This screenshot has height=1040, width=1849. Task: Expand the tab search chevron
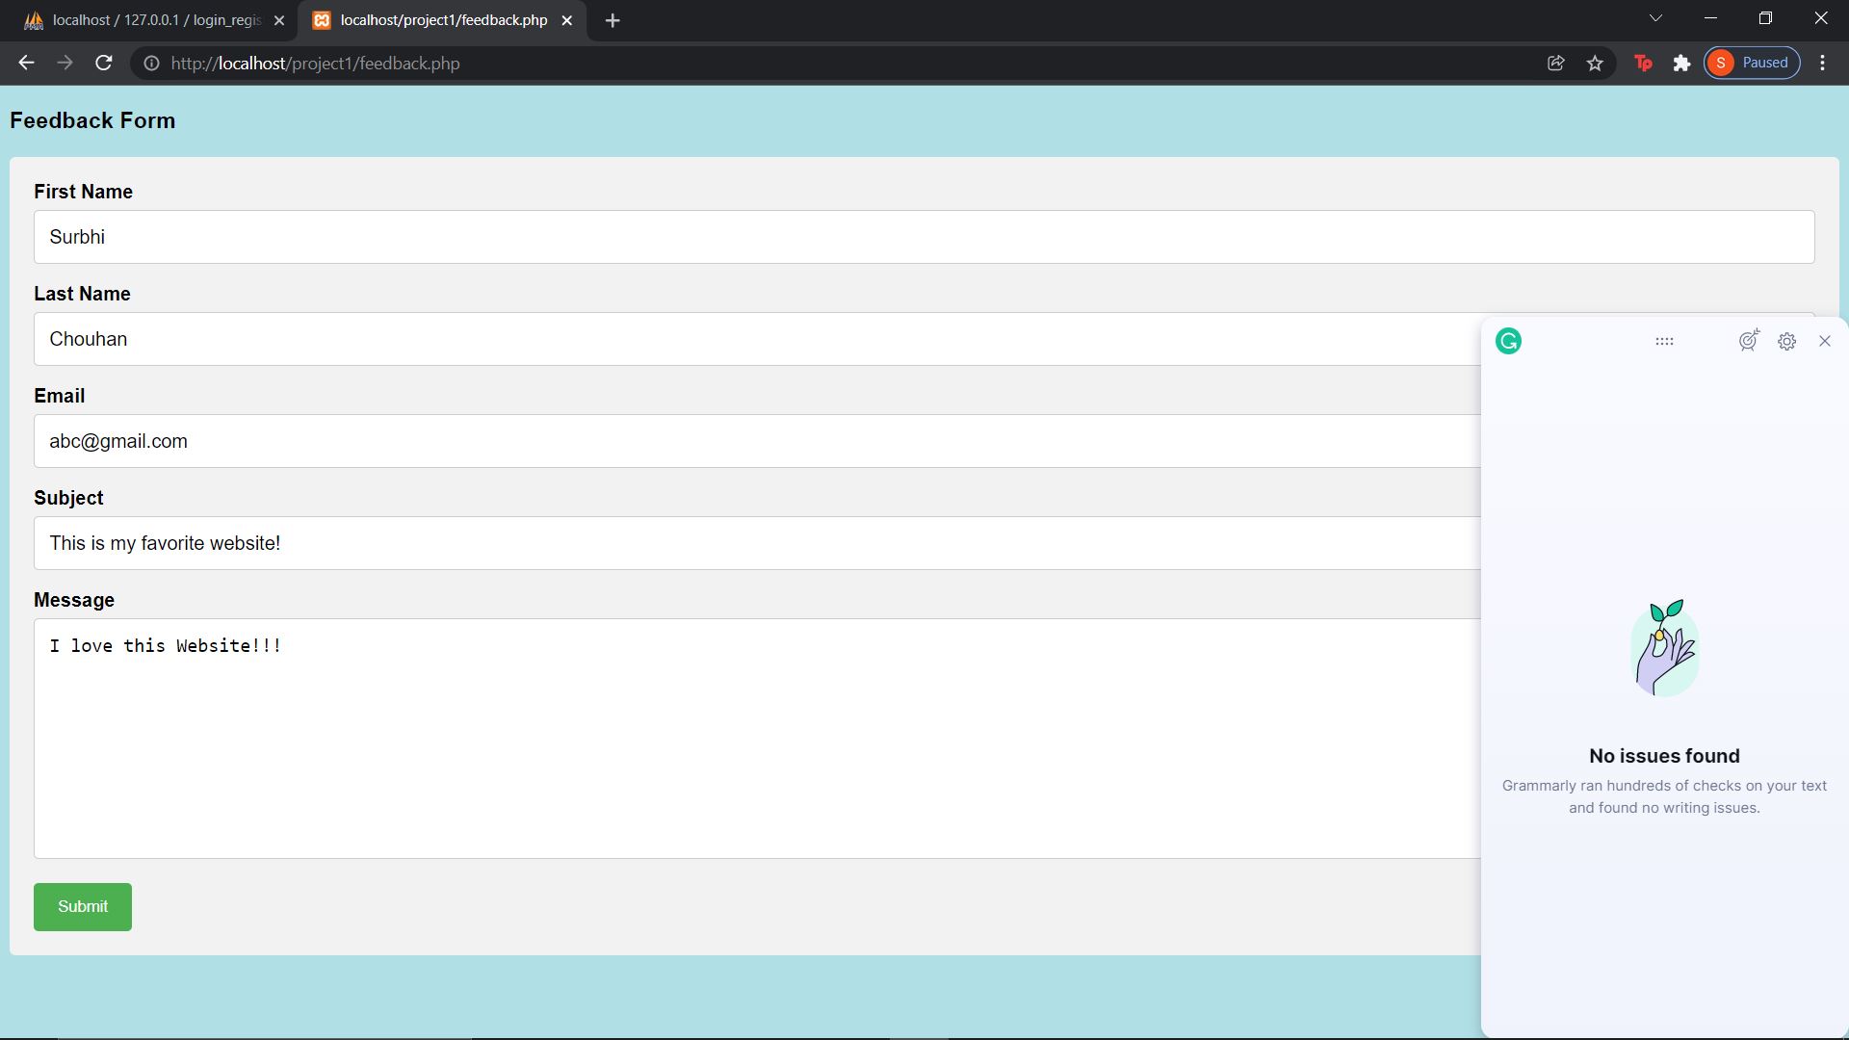(1655, 18)
